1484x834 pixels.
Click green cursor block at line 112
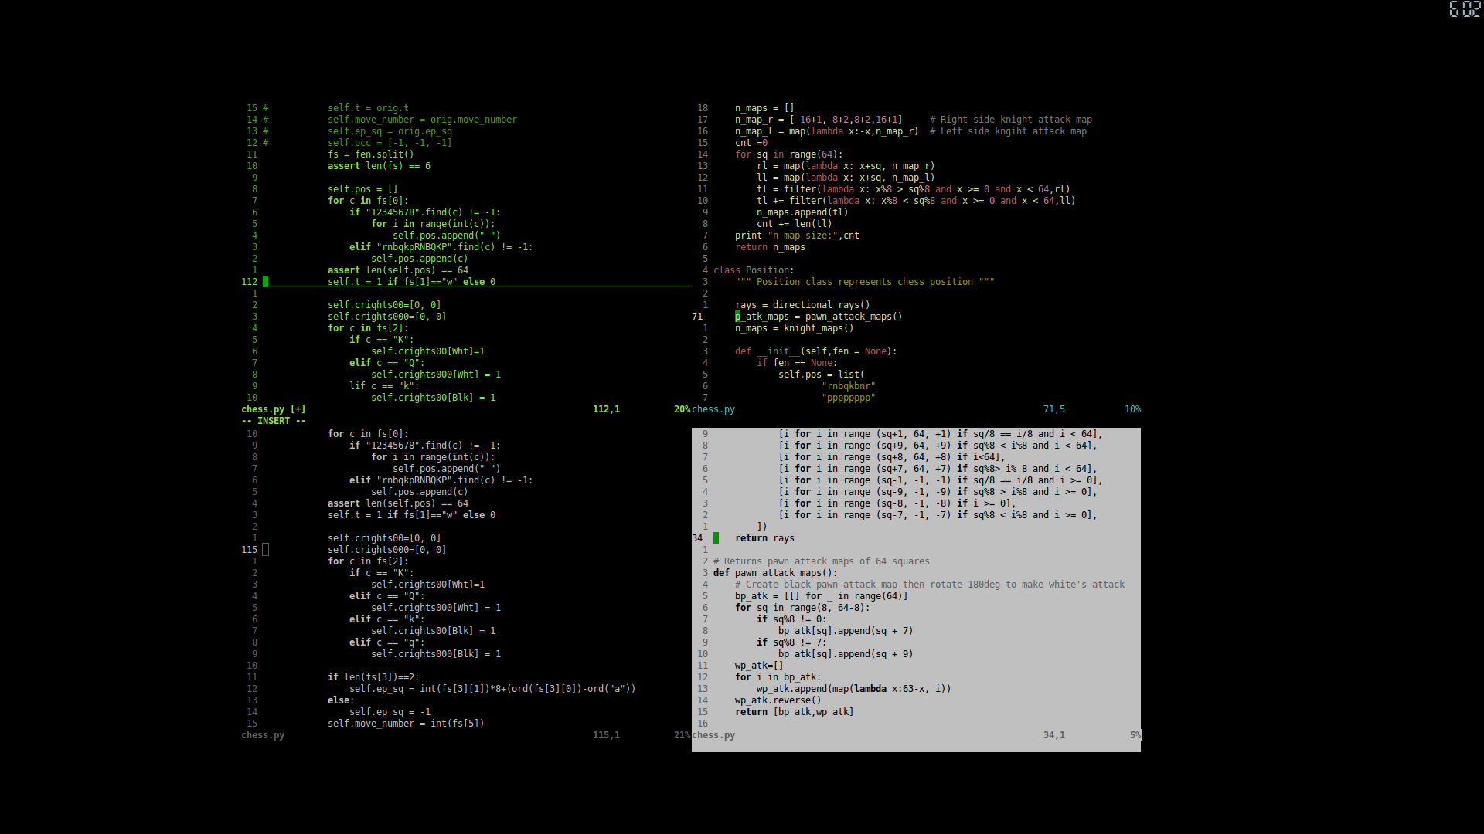pos(265,282)
